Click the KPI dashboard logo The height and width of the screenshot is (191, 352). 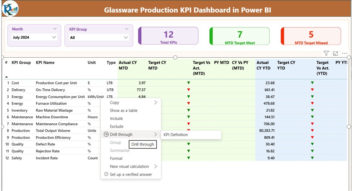pyautogui.click(x=10, y=9)
